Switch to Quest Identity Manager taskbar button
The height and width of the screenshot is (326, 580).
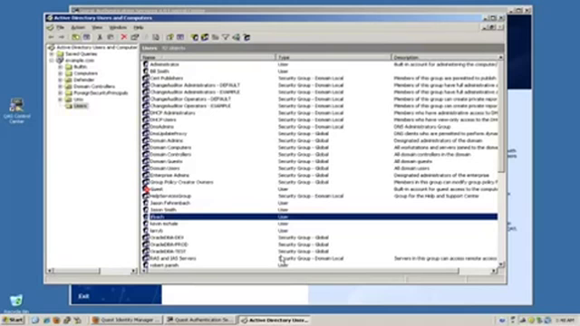tap(126, 320)
